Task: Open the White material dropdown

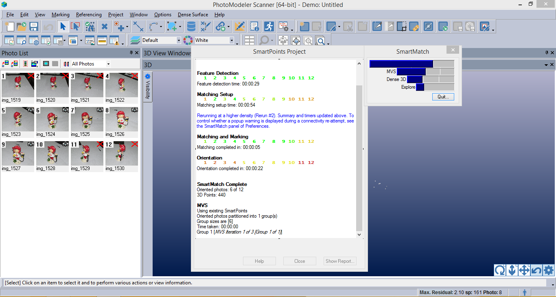Action: point(232,40)
